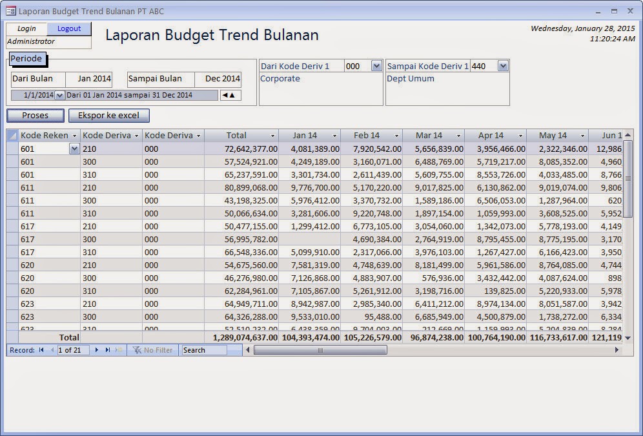Screen dimensions: 643x436
Task: Click the left scroll arrow of the horizontal scrollbar
Action: pyautogui.click(x=247, y=349)
